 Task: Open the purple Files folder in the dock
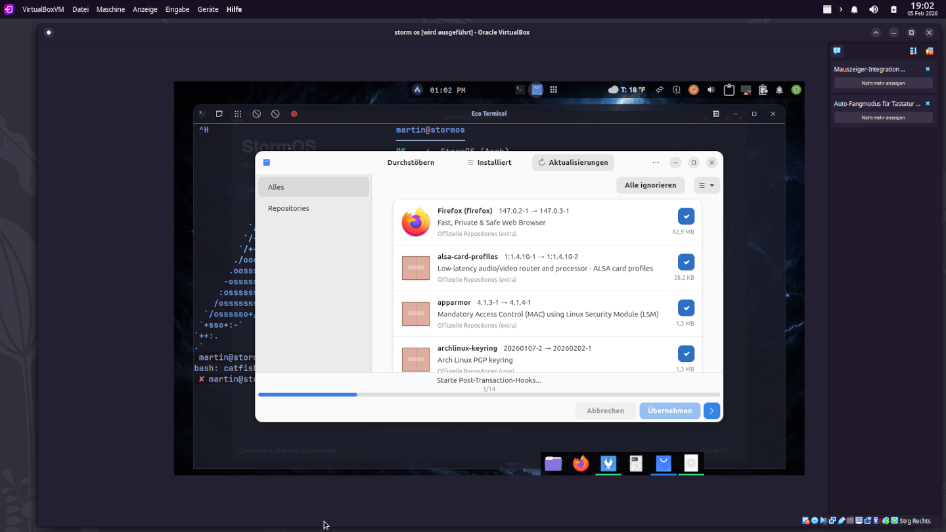click(553, 464)
